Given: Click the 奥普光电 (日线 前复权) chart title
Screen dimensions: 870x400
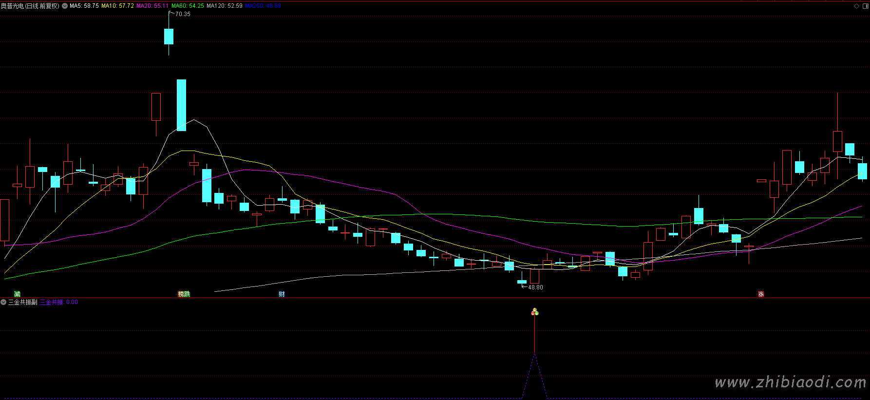Looking at the screenshot, I should 30,6.
